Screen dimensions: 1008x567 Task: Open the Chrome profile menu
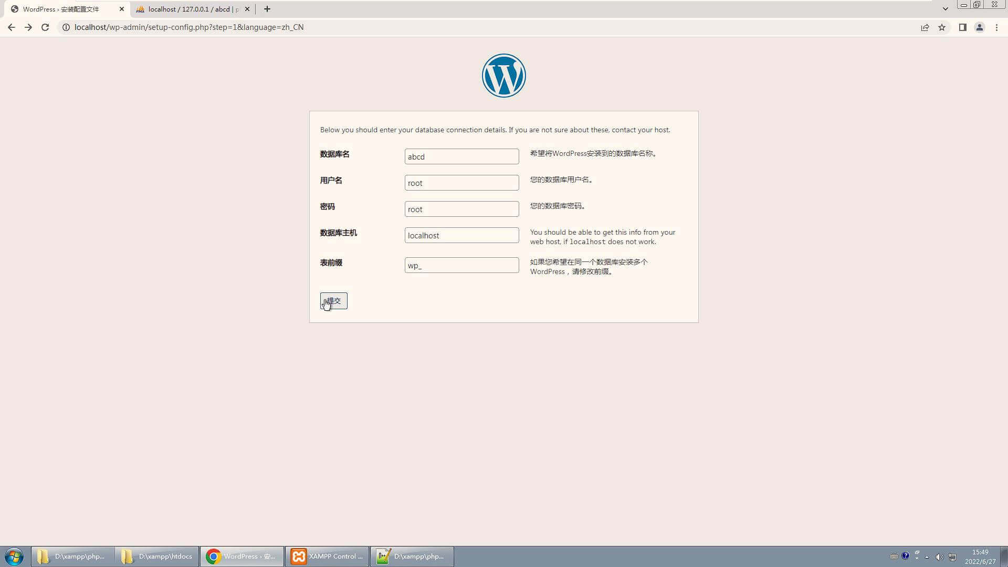pos(979,27)
